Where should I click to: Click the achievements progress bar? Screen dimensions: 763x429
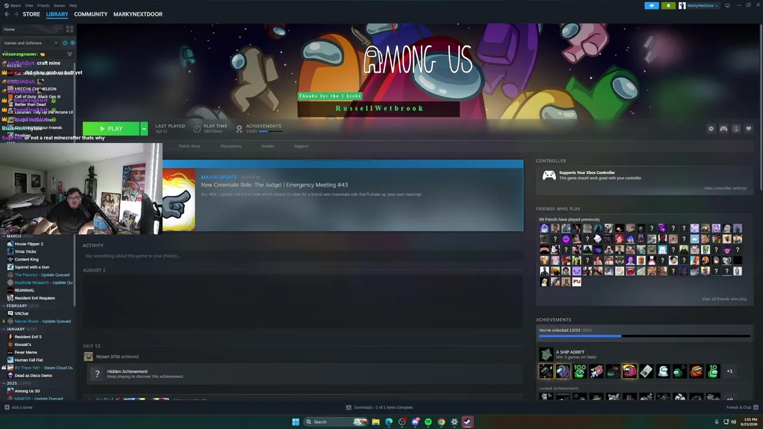pos(644,337)
